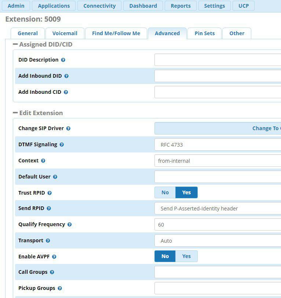Image resolution: width=281 pixels, height=298 pixels.
Task: Set Trust RPID to No
Action: (165, 192)
